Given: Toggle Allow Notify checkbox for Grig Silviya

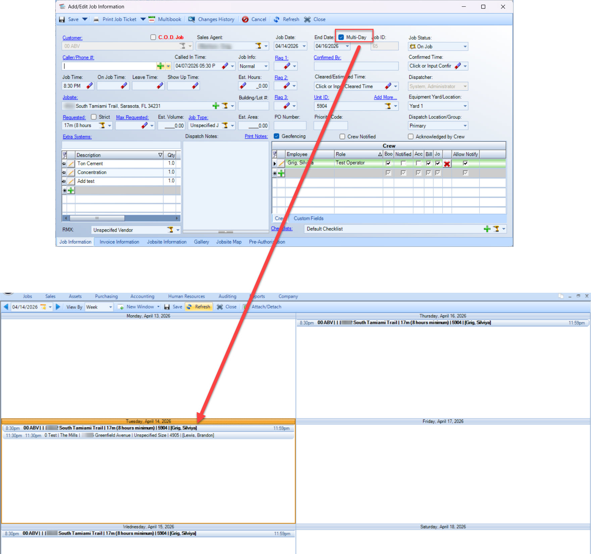Looking at the screenshot, I should 465,163.
